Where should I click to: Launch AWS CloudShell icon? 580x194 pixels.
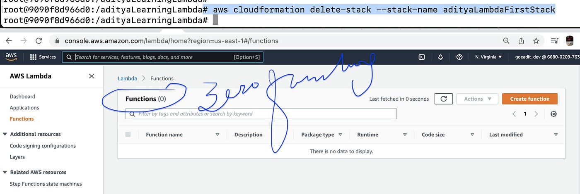(422, 57)
